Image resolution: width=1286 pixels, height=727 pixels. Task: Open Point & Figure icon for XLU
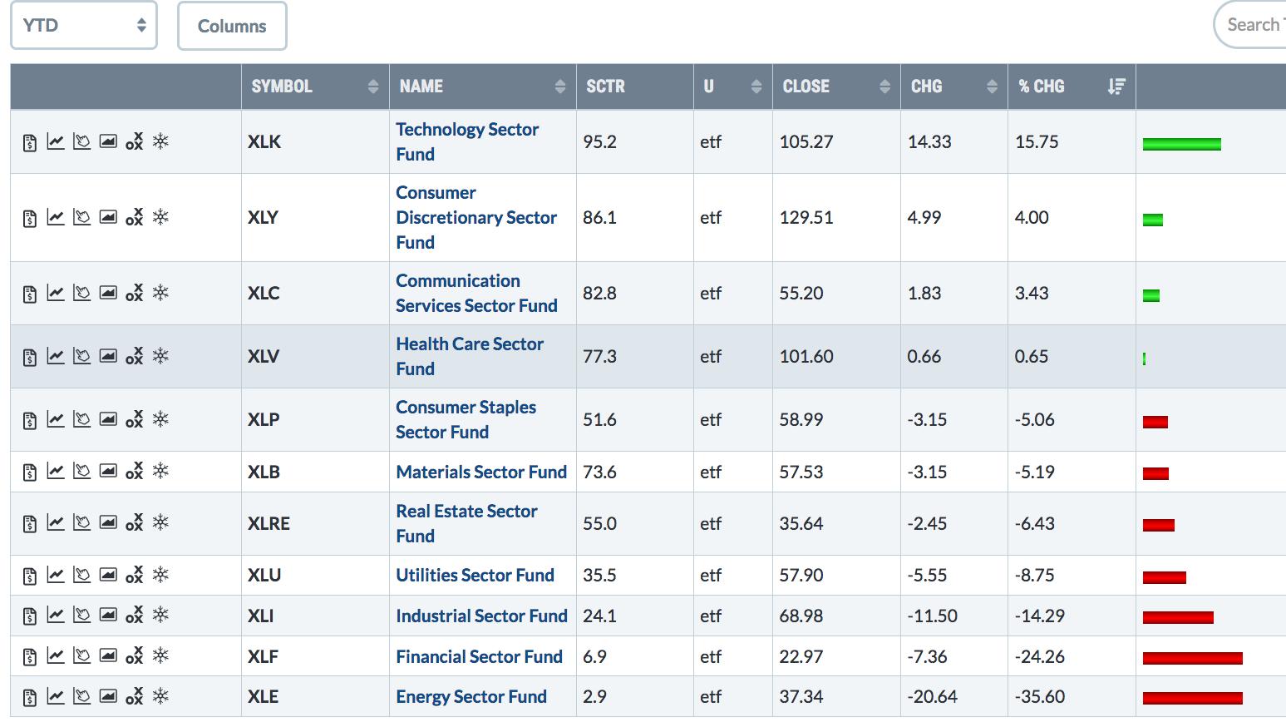click(x=134, y=575)
